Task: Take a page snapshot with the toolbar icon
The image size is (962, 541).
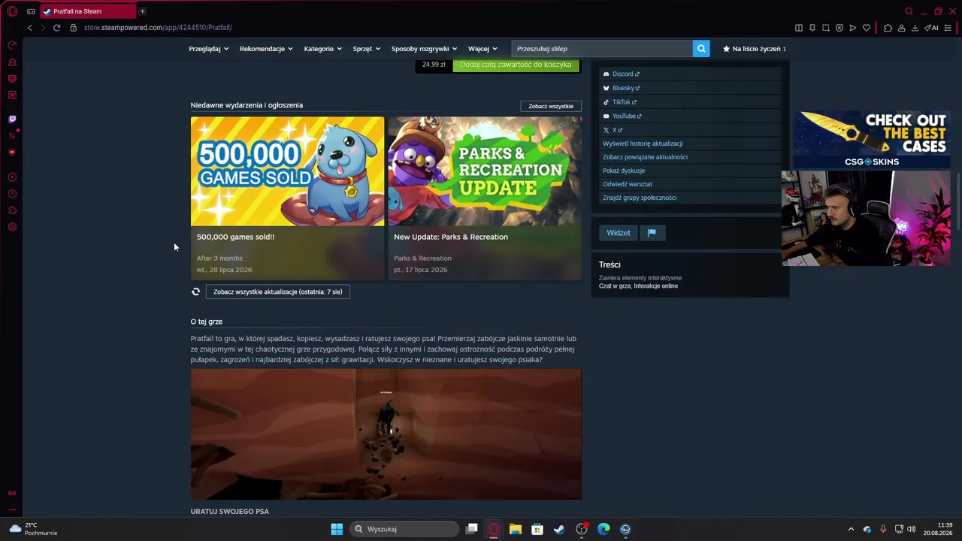Action: [x=826, y=28]
